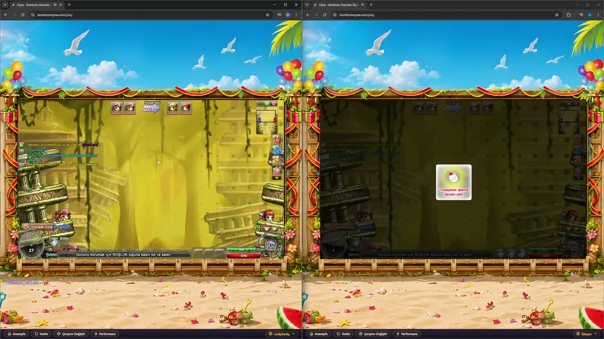Screen dimensions: 604x339
Task: Expand skill list down arrow in left game
Action: (277, 178)
